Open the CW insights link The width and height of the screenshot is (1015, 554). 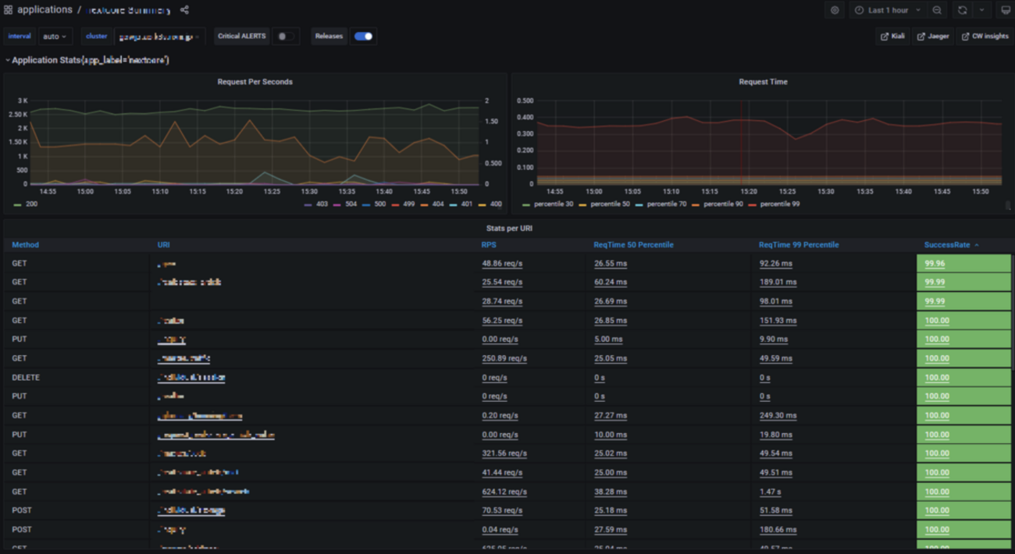pyautogui.click(x=985, y=36)
